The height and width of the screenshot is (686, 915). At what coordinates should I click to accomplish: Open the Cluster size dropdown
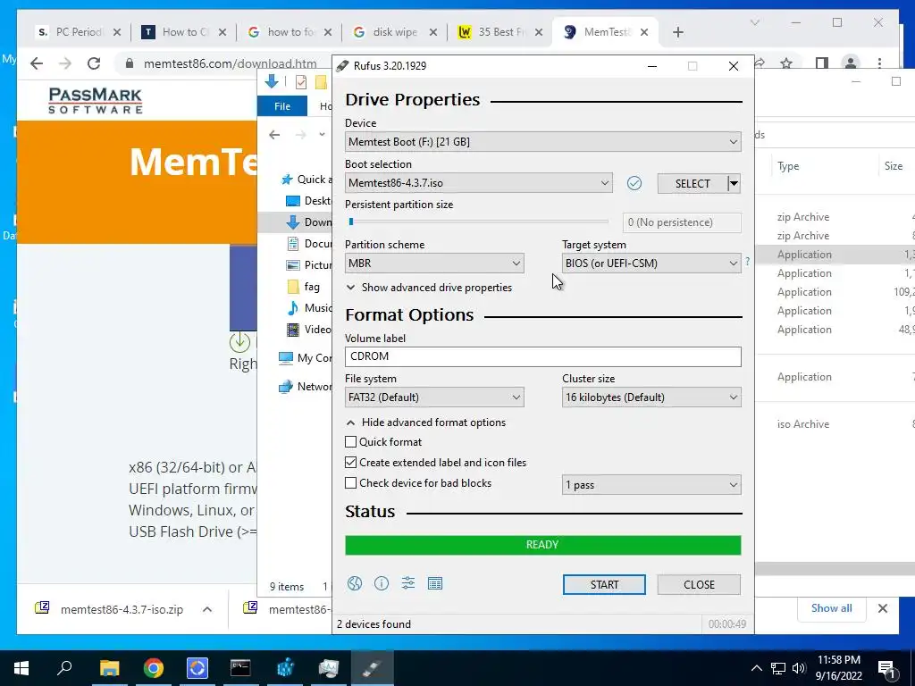[x=651, y=397]
